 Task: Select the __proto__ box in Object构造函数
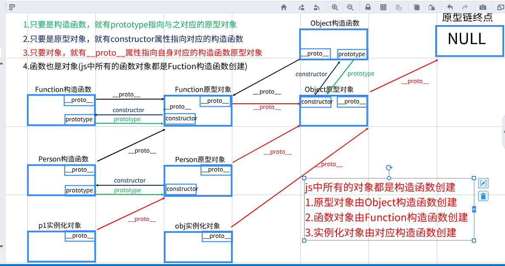point(315,54)
